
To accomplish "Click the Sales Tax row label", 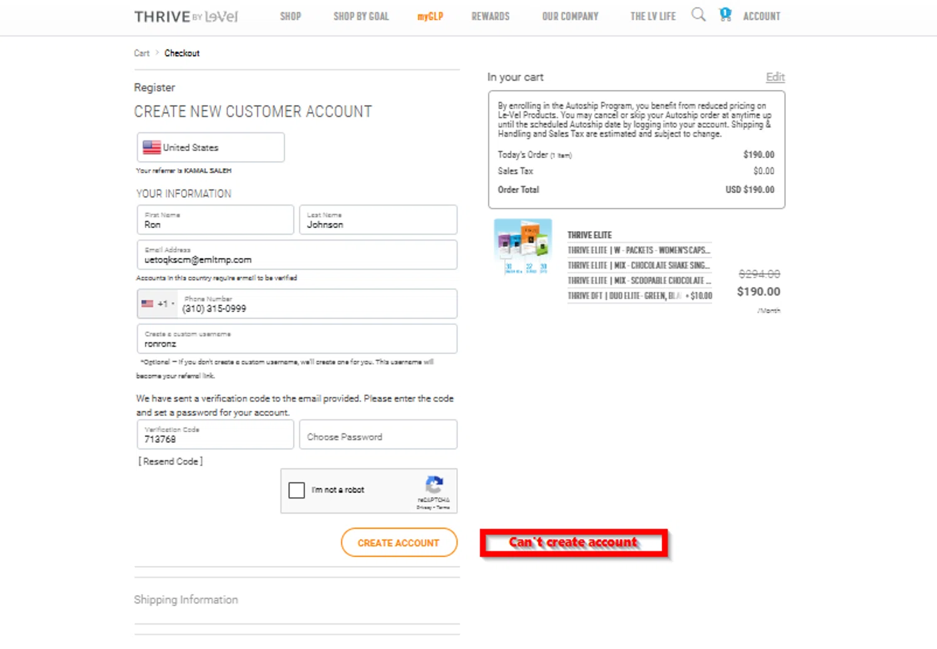I will click(515, 171).
